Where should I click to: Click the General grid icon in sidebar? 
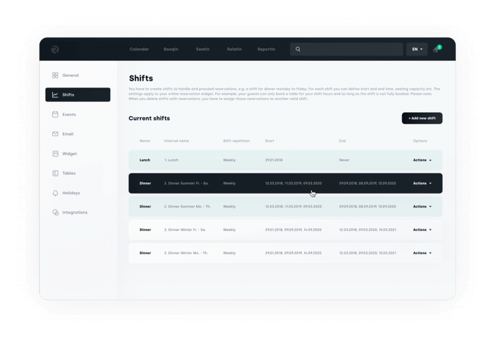tap(55, 75)
